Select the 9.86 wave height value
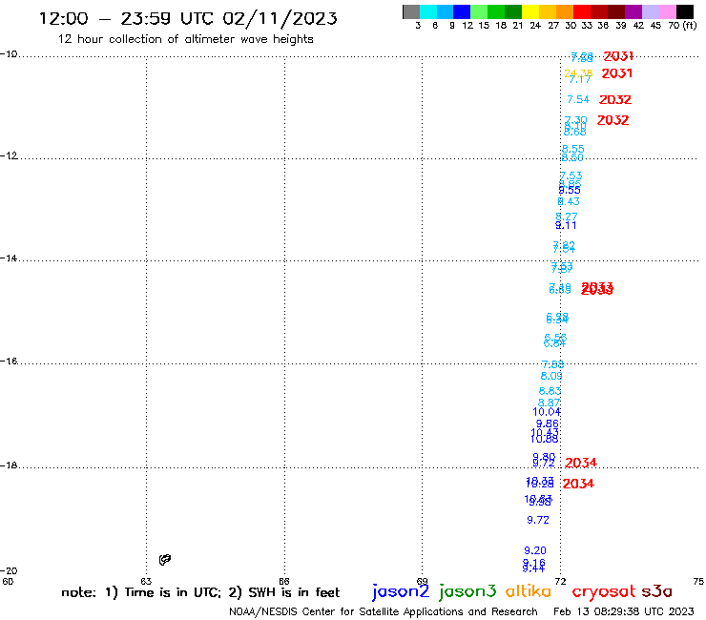706x620 pixels. coord(547,424)
